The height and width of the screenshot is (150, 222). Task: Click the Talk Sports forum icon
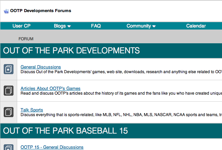pos(8,112)
